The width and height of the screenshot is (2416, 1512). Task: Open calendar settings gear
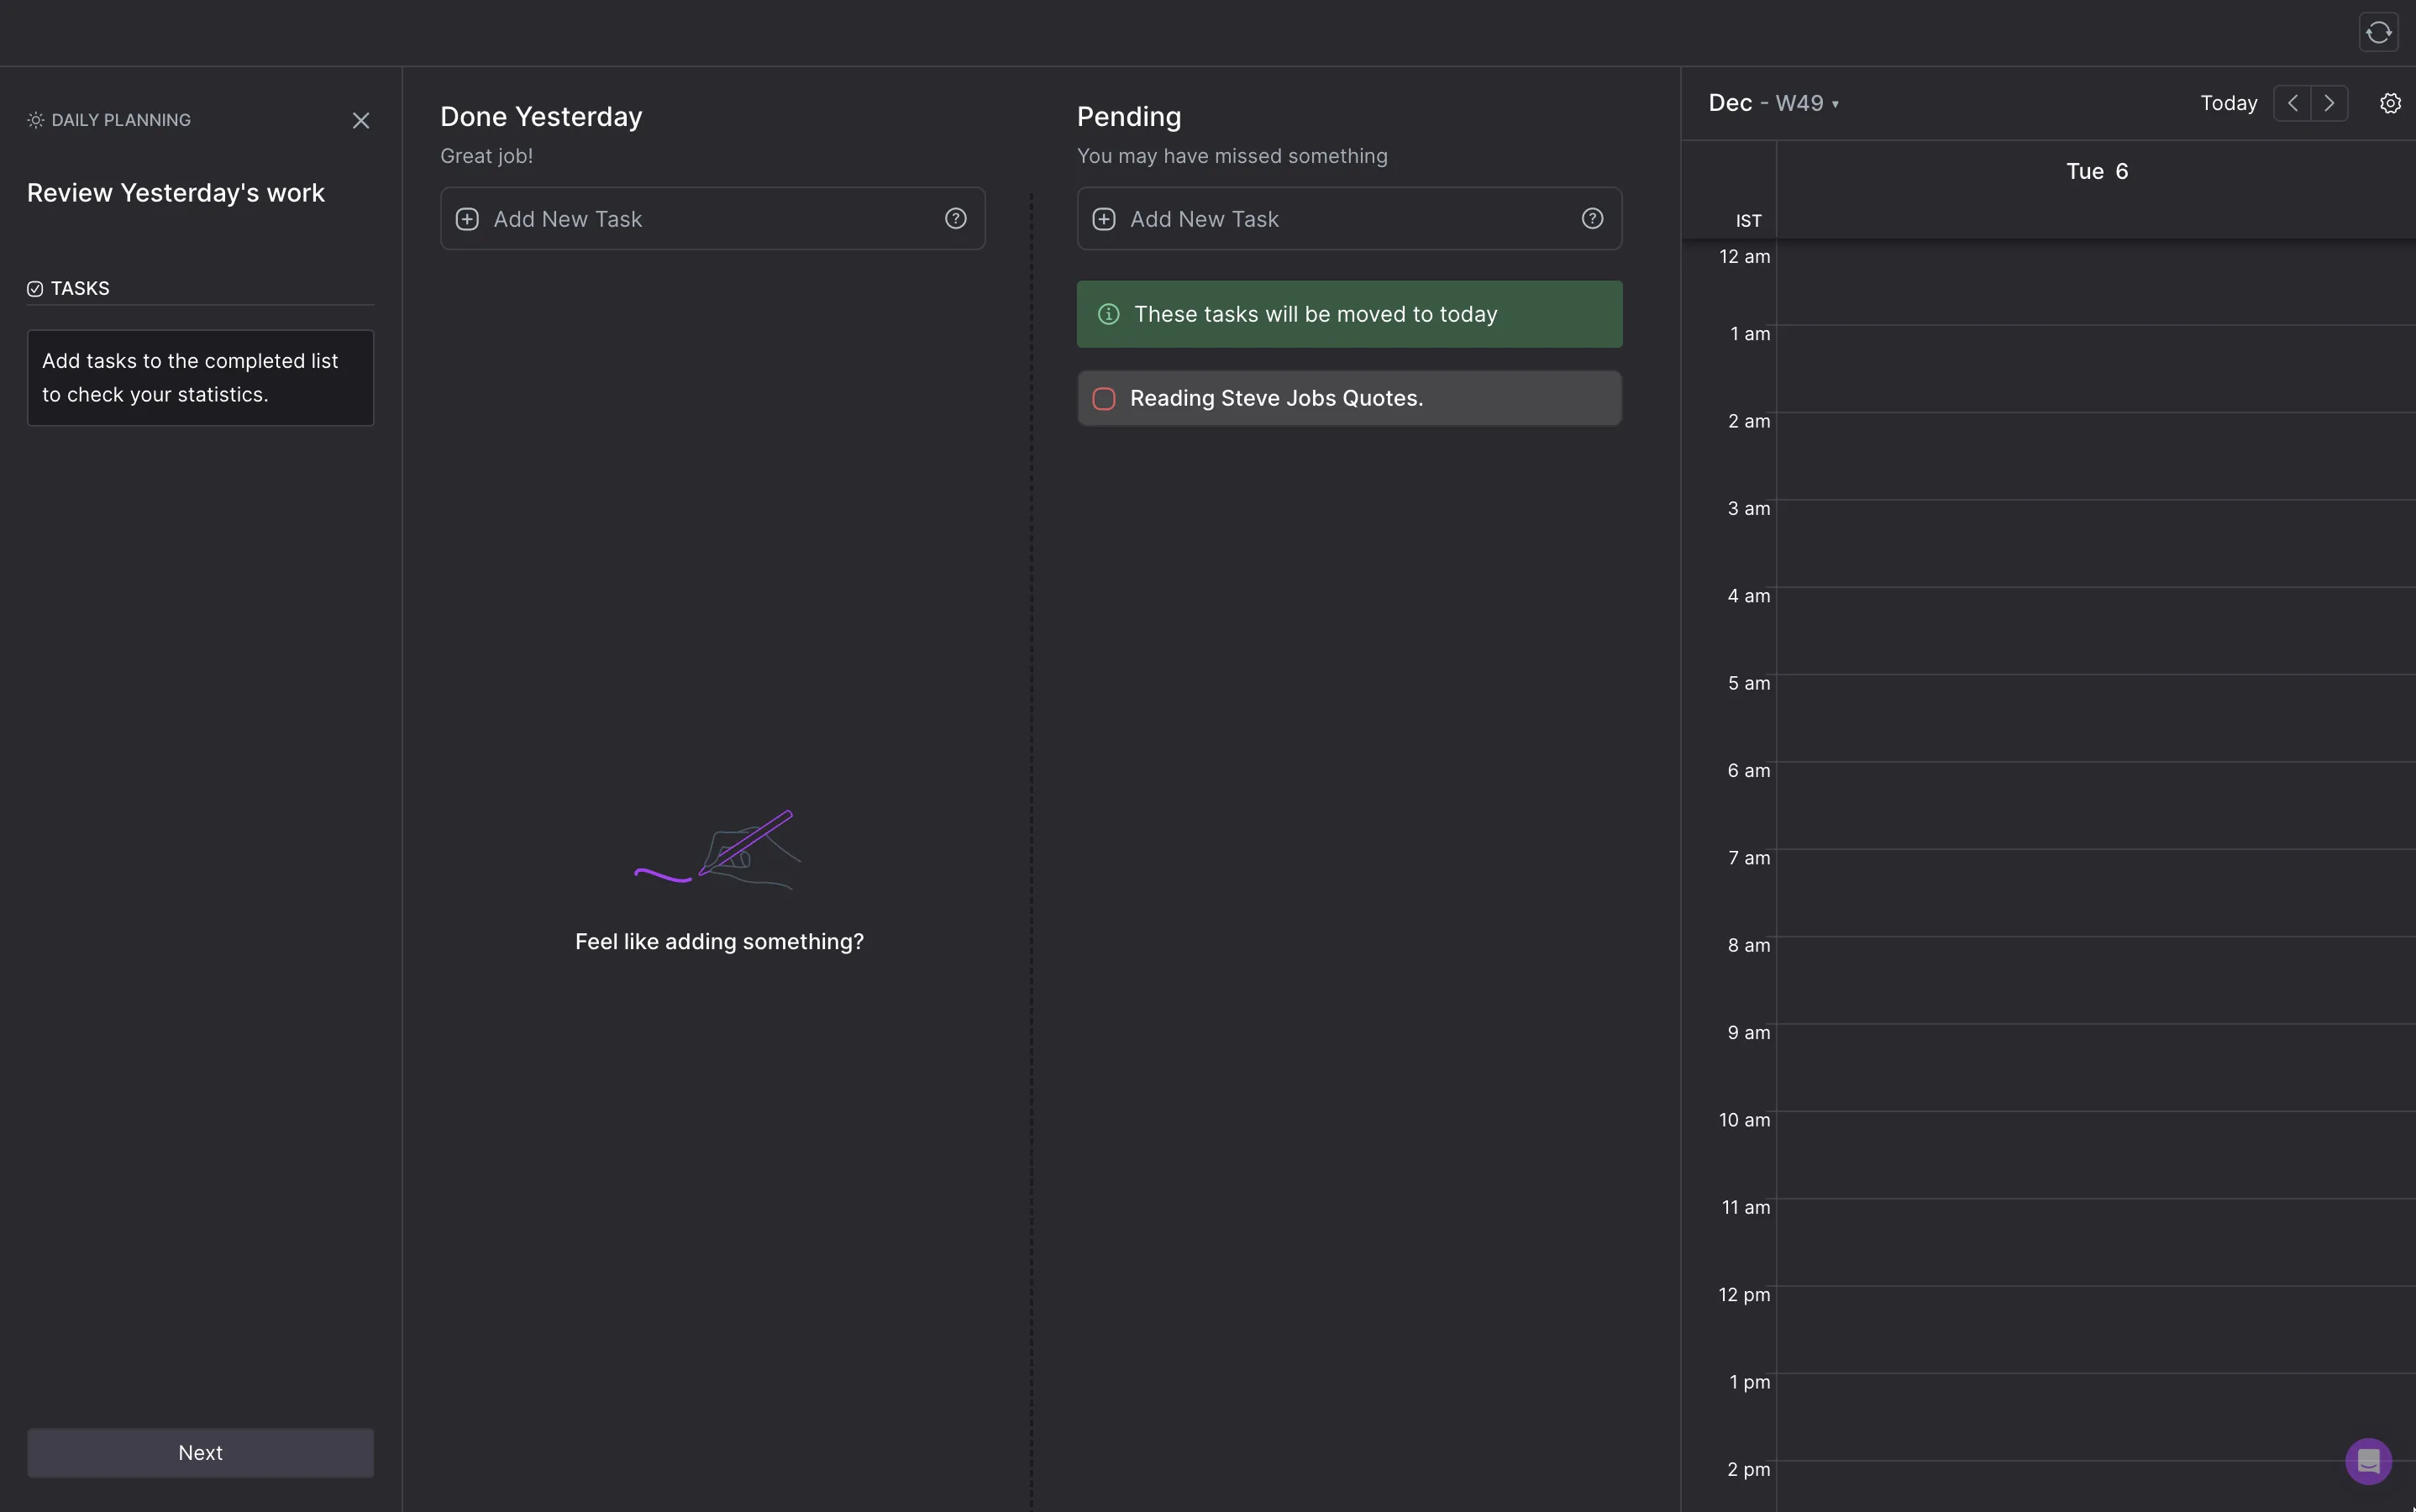tap(2390, 103)
